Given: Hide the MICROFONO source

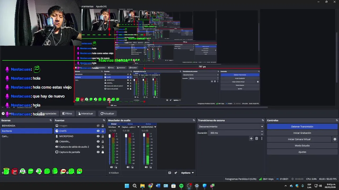Looking at the screenshot, I should tap(98, 136).
